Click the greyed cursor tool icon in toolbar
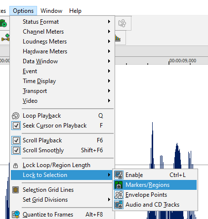Image resolution: width=208 pixels, height=219 pixels. pyautogui.click(x=122, y=23)
